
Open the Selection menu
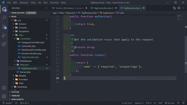(24, 3)
